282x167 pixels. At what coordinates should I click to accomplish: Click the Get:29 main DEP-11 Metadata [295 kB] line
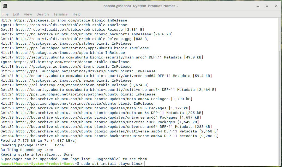point(102,113)
